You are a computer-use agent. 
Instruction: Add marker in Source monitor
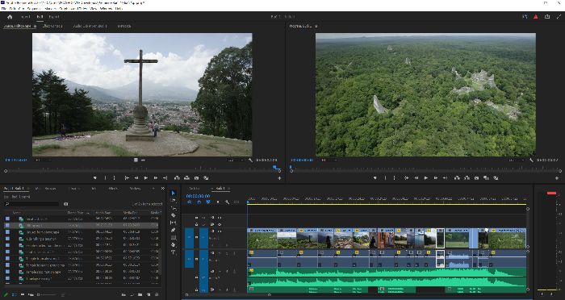click(x=95, y=178)
